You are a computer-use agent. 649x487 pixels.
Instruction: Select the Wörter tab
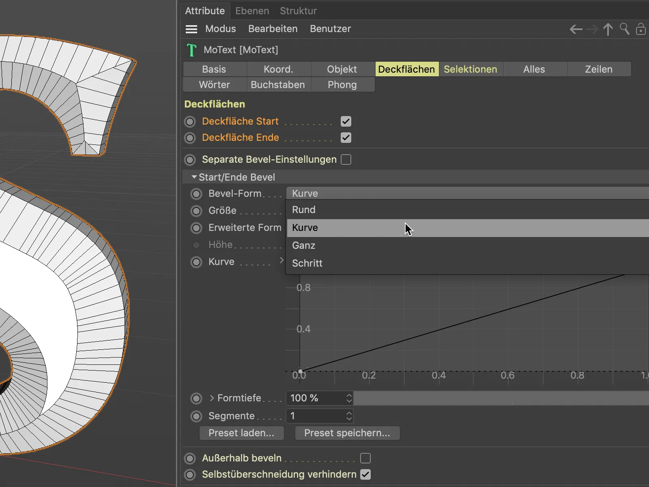214,85
